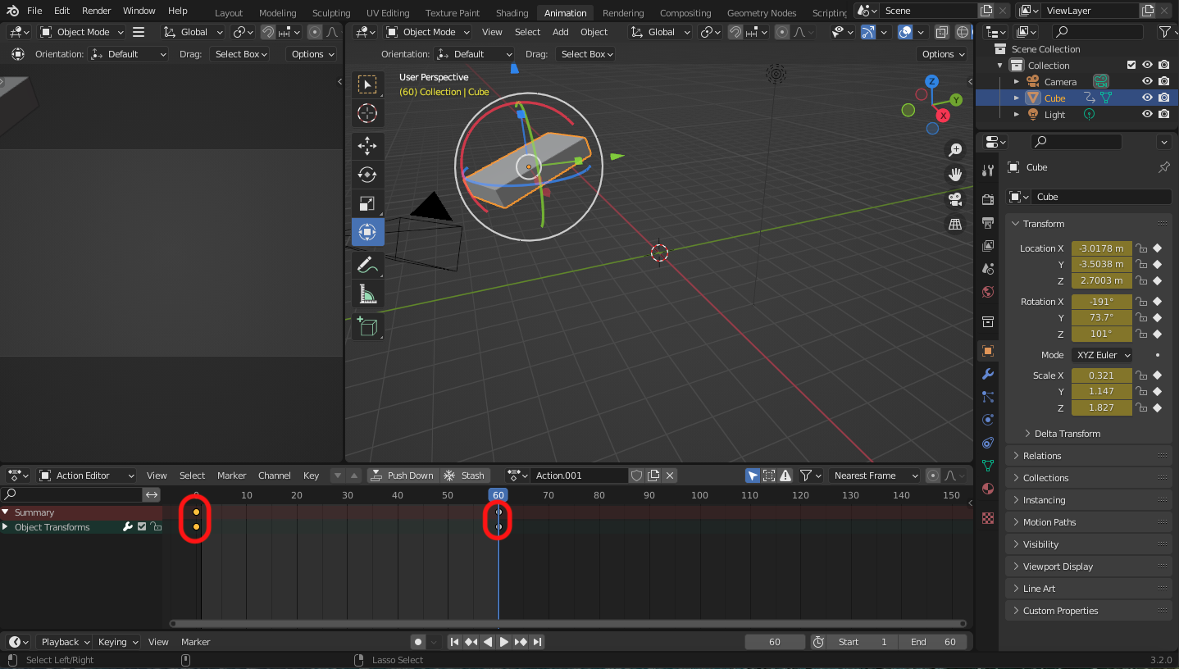Toggle Collection exclude checkbox
Screen dimensions: 1179x669
tap(1131, 65)
